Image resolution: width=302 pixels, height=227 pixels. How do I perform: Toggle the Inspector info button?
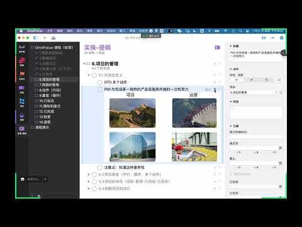tap(282, 38)
